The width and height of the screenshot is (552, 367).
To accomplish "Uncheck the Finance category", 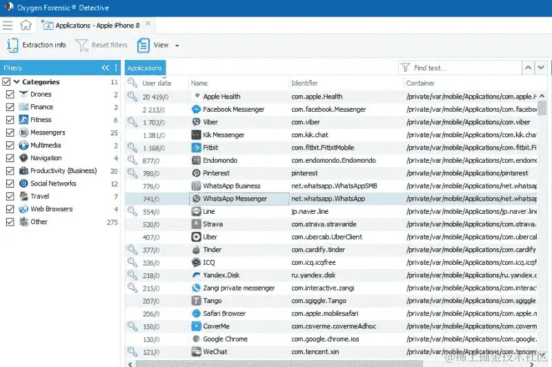I will 10,107.
